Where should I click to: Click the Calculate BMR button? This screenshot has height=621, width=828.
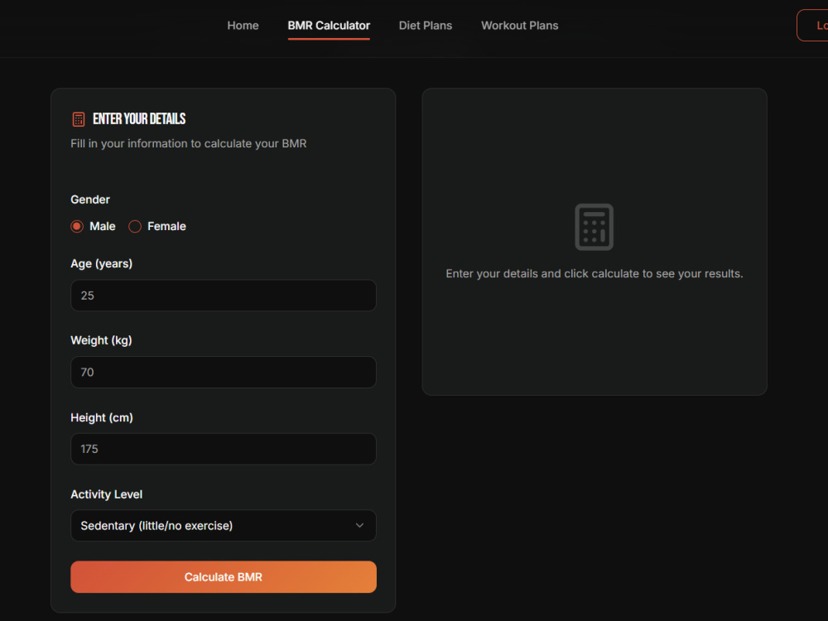coord(224,577)
